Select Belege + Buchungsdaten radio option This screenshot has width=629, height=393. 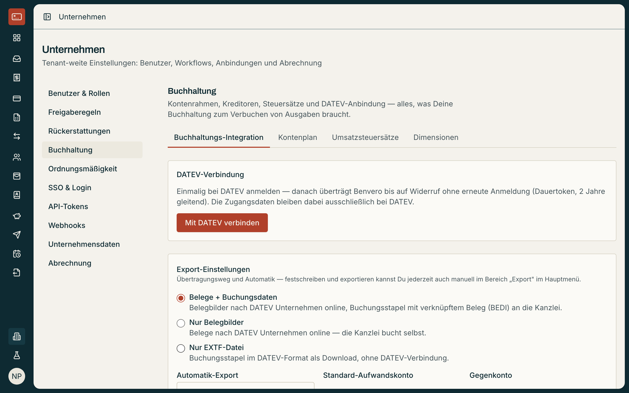coord(181,298)
